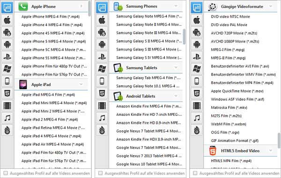Choose 'Apple iPad Retina MPEG-4 Movie' profile
Image resolution: width=281 pixels, height=178 pixels.
point(53,128)
